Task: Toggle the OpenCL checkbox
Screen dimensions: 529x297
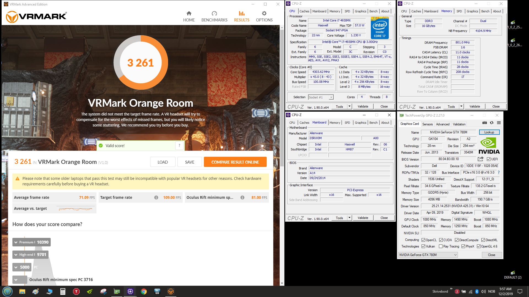Action: click(423, 240)
